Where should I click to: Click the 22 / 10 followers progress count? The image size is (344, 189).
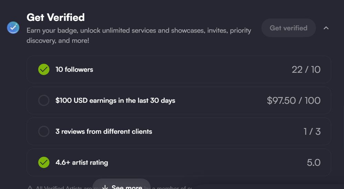pyautogui.click(x=306, y=69)
